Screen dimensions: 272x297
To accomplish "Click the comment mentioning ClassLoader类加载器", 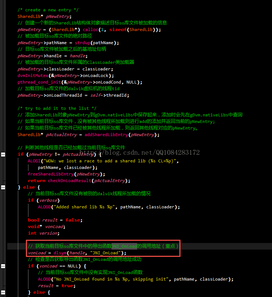I will pos(76,62).
